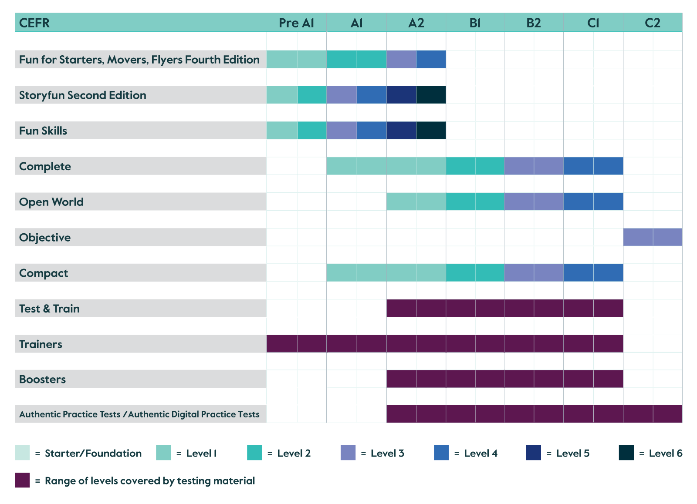This screenshot has width=697, height=504.
Task: Select the B2 column header
Action: click(534, 23)
